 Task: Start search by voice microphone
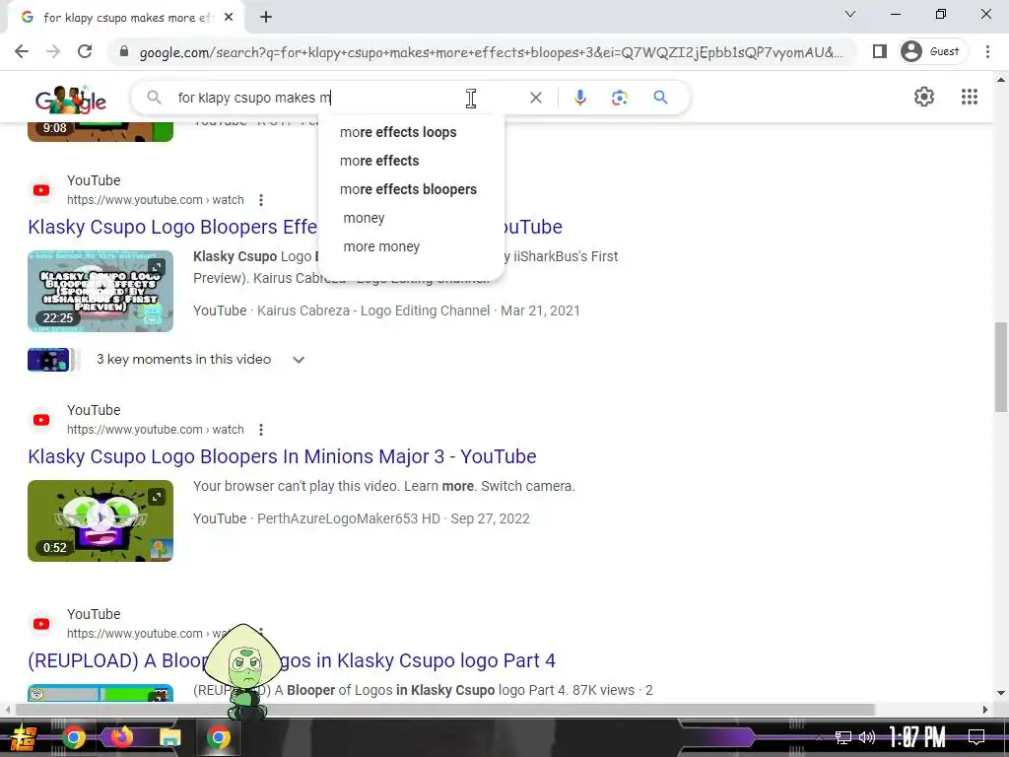pyautogui.click(x=579, y=98)
